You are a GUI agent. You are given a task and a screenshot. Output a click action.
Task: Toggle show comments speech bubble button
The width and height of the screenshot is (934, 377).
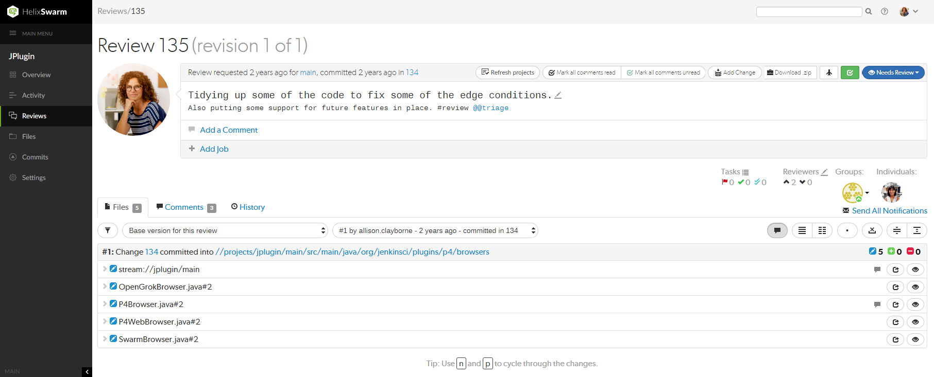tap(777, 230)
